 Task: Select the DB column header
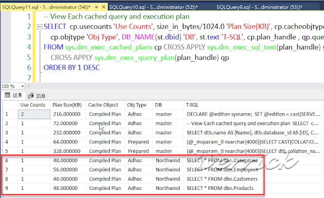[168, 105]
